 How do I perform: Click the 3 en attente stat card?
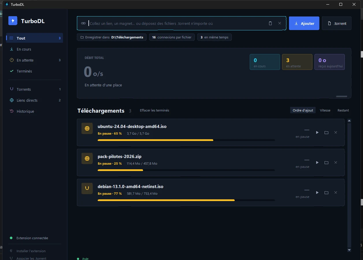(297, 62)
